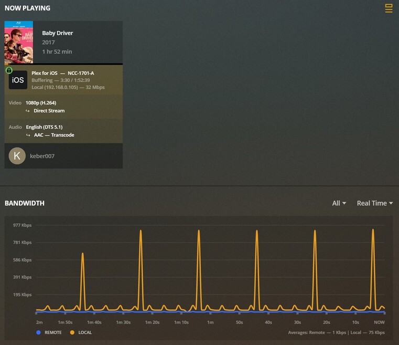Click the 391 Kbps axis label
This screenshot has width=399, height=345.
point(23,277)
